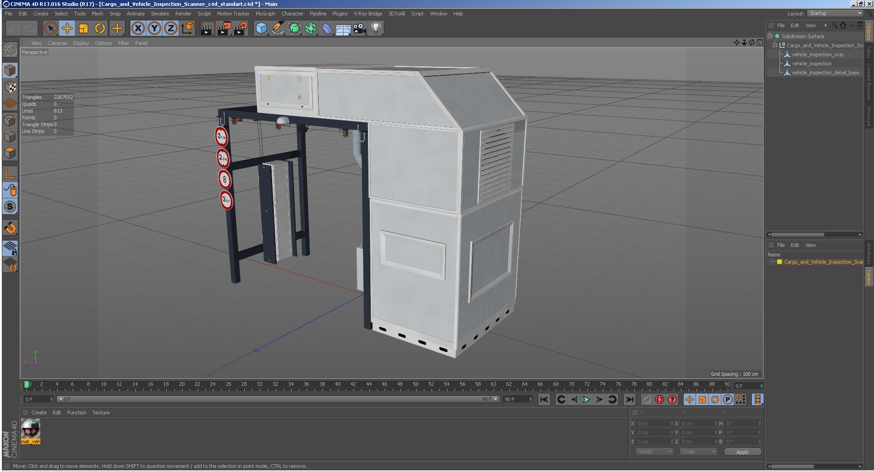This screenshot has height=472, width=874.
Task: Click yellow layer color swatch
Action: 780,262
